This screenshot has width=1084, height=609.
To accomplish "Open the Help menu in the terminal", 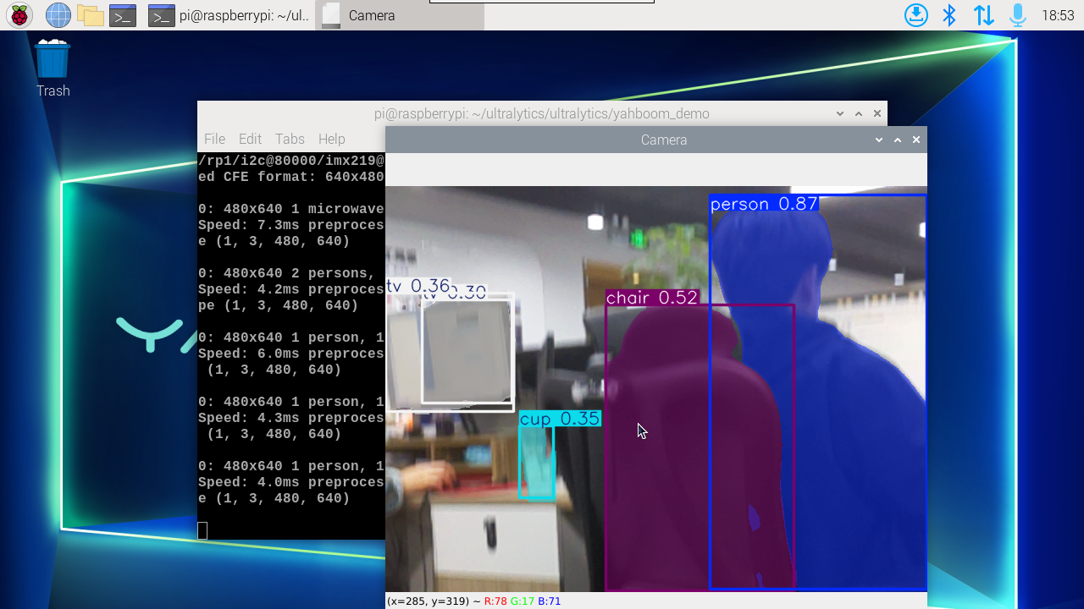I will coord(331,139).
